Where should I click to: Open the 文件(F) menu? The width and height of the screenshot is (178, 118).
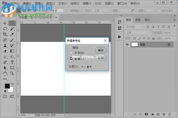(15, 3)
